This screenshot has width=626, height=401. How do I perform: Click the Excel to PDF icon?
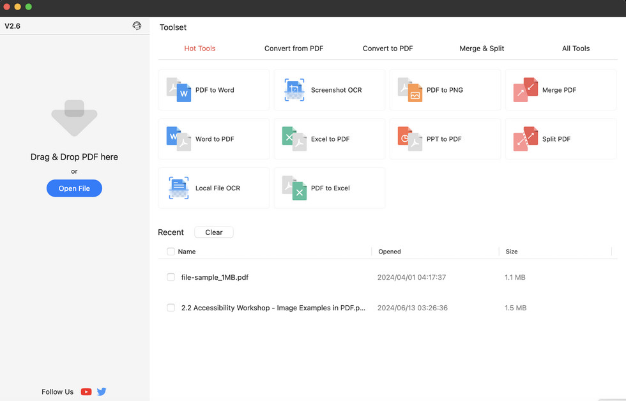click(294, 139)
